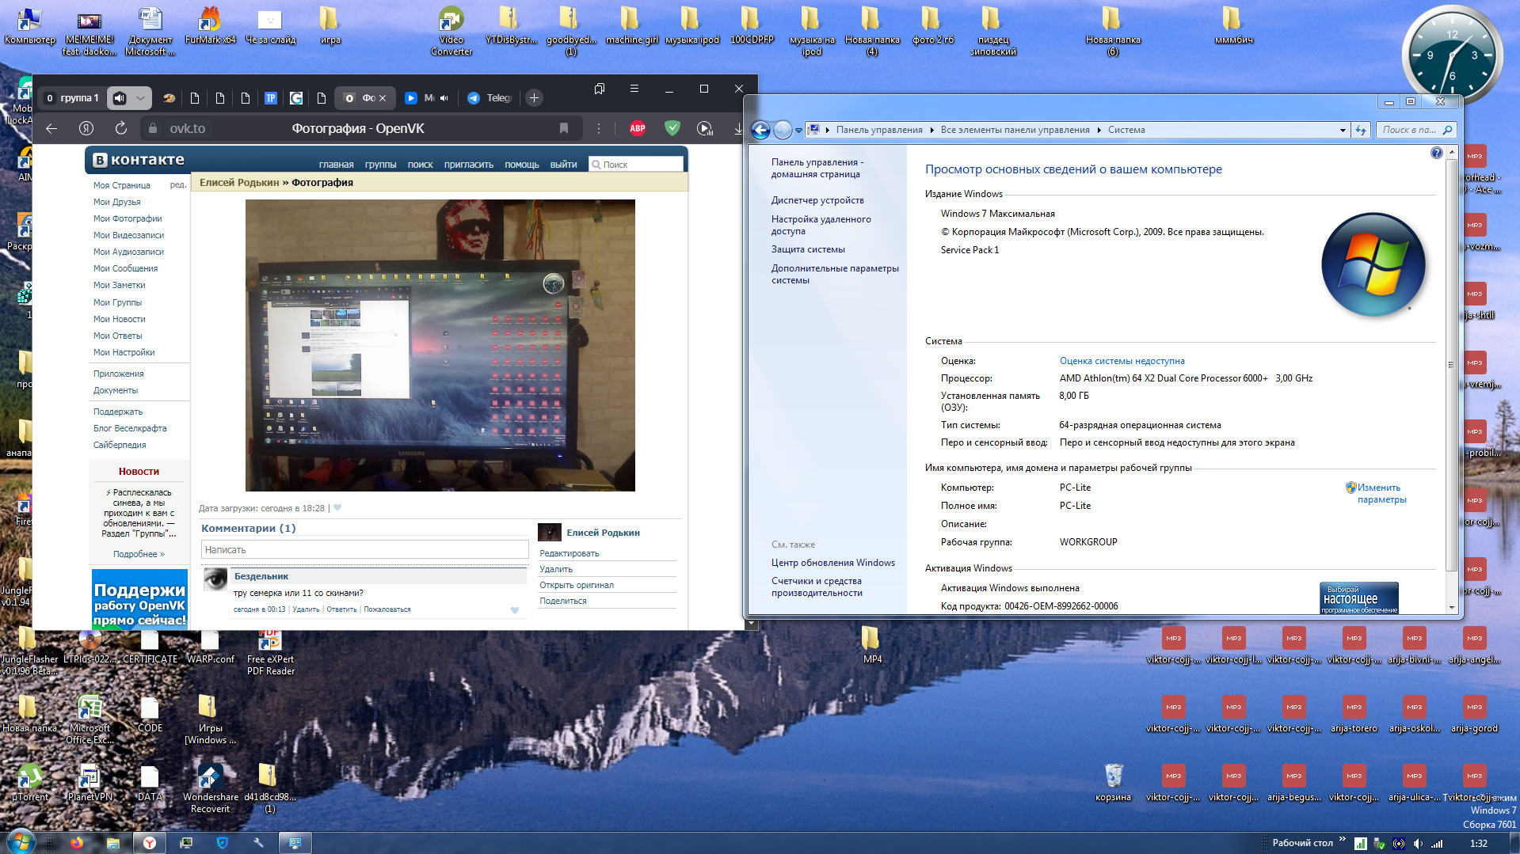
Task: Click the Yandex home button
Action: pos(86,128)
